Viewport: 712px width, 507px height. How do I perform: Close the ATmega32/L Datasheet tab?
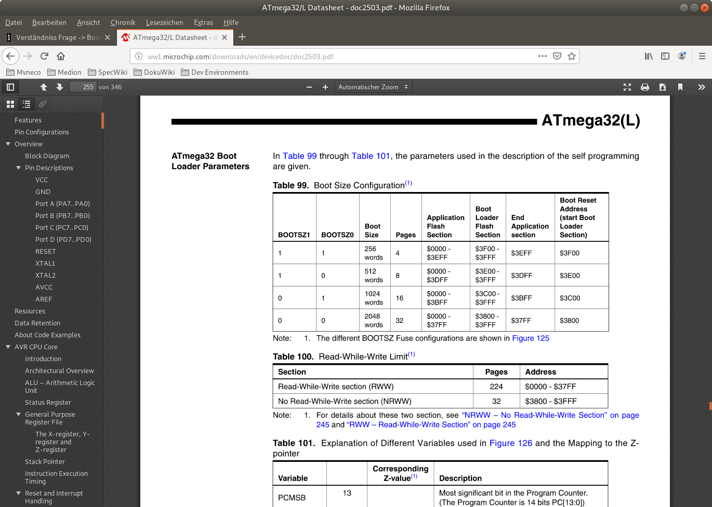pos(225,37)
